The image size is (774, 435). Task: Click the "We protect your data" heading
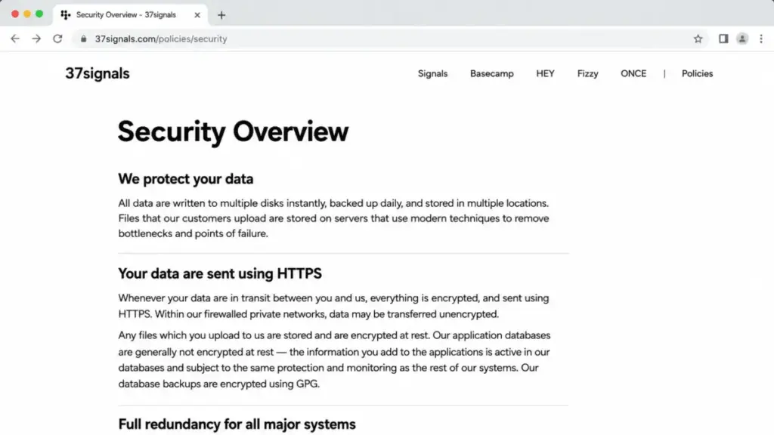click(x=186, y=178)
